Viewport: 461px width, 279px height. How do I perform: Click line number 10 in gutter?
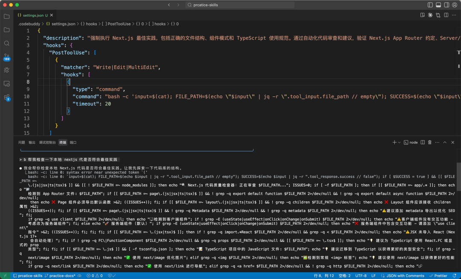(26, 96)
